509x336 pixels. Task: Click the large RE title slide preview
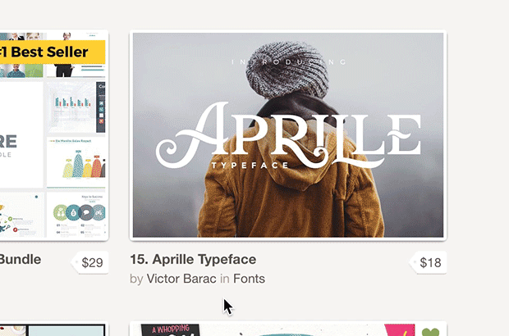(x=21, y=134)
